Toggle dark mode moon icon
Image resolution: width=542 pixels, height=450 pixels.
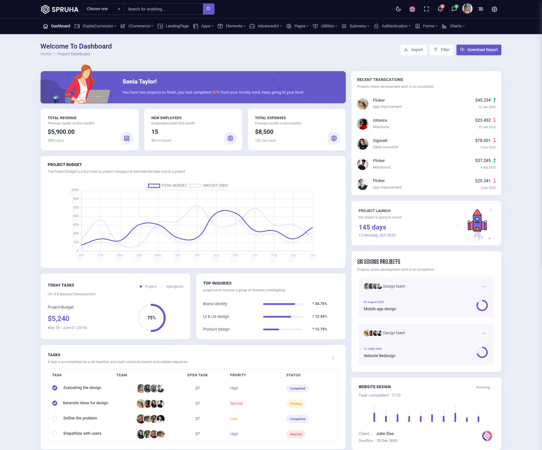[x=398, y=9]
